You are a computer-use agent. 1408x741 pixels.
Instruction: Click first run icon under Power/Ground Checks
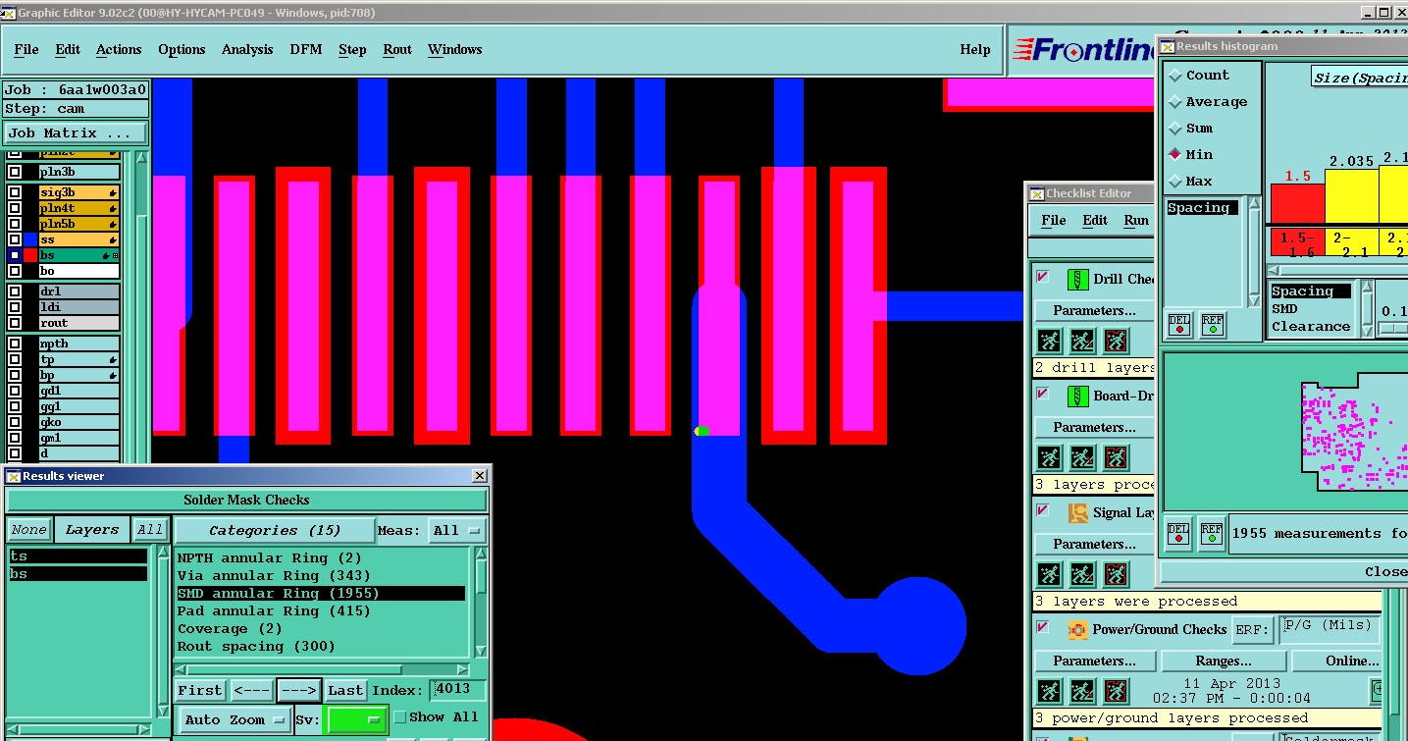(x=1050, y=691)
